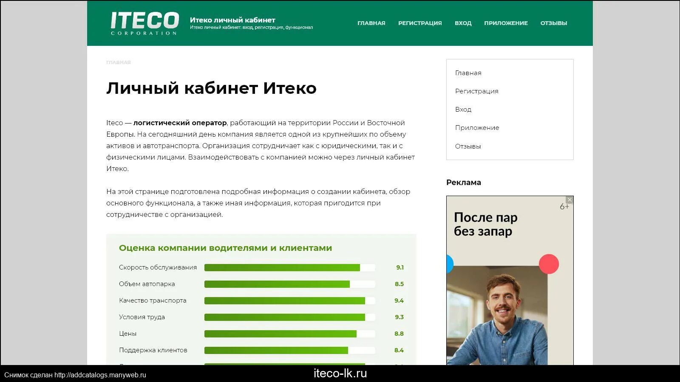Image resolution: width=680 pixels, height=382 pixels.
Task: Click the Реклама sidebar heading
Action: coord(464,183)
